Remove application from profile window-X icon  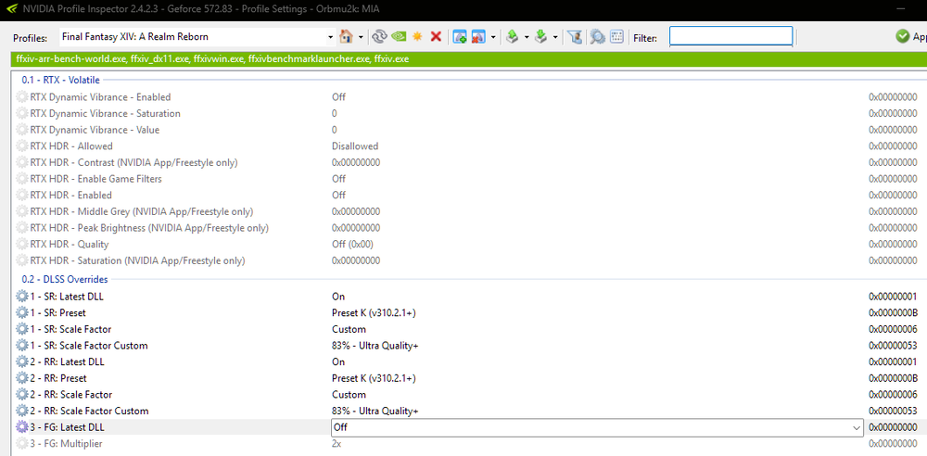478,37
